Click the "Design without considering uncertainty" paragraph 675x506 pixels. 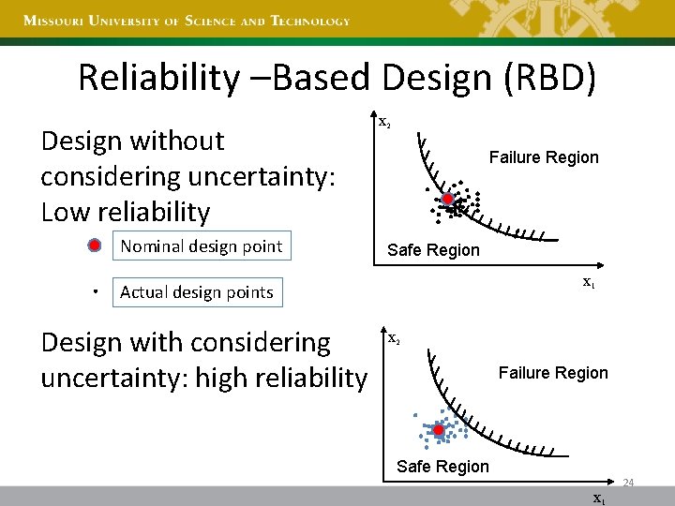187,176
